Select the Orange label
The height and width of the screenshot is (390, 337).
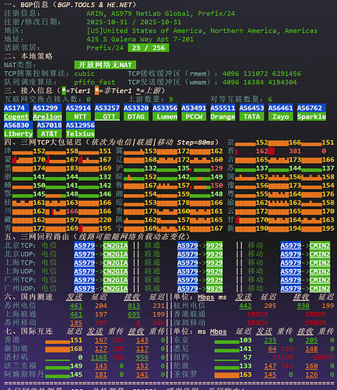click(x=223, y=116)
